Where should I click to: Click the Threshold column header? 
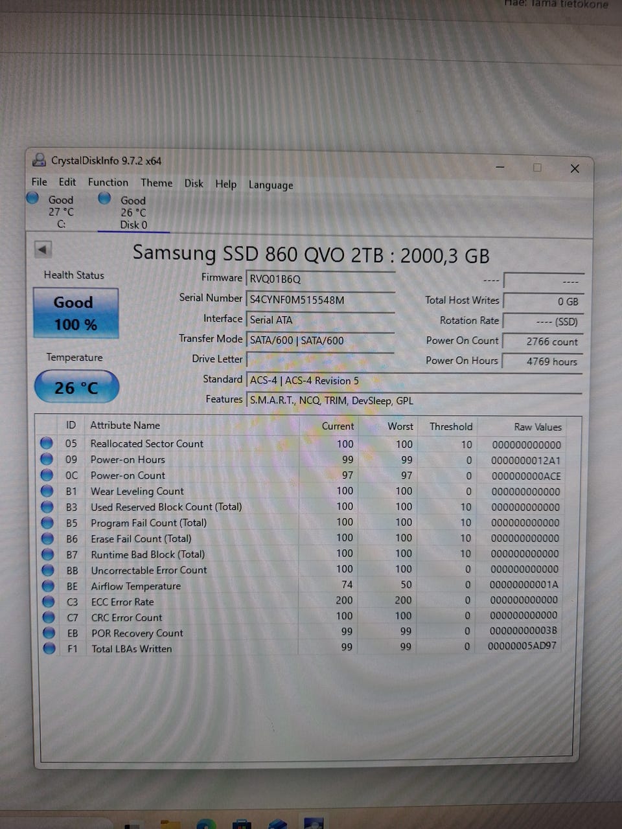tap(451, 426)
